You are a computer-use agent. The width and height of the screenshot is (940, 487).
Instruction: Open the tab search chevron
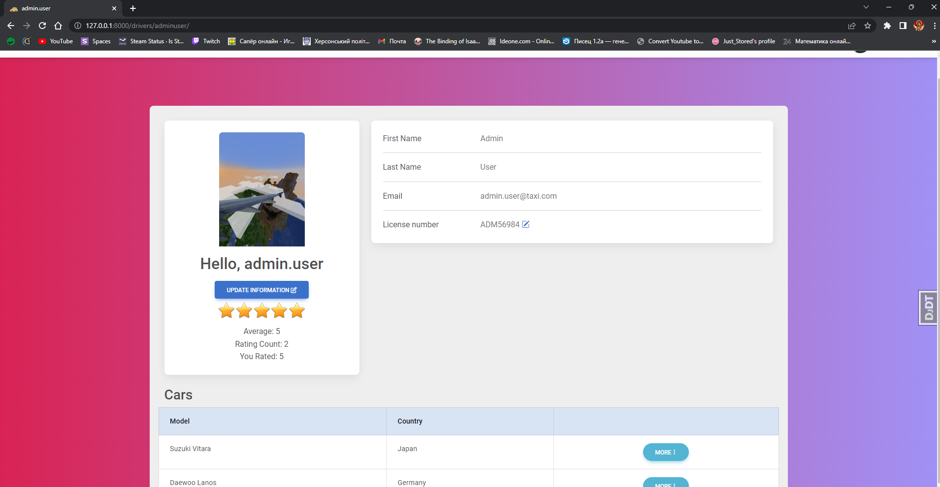pyautogui.click(x=866, y=7)
